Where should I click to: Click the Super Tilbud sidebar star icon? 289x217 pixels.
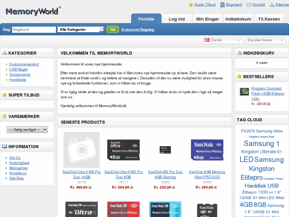coord(4,95)
